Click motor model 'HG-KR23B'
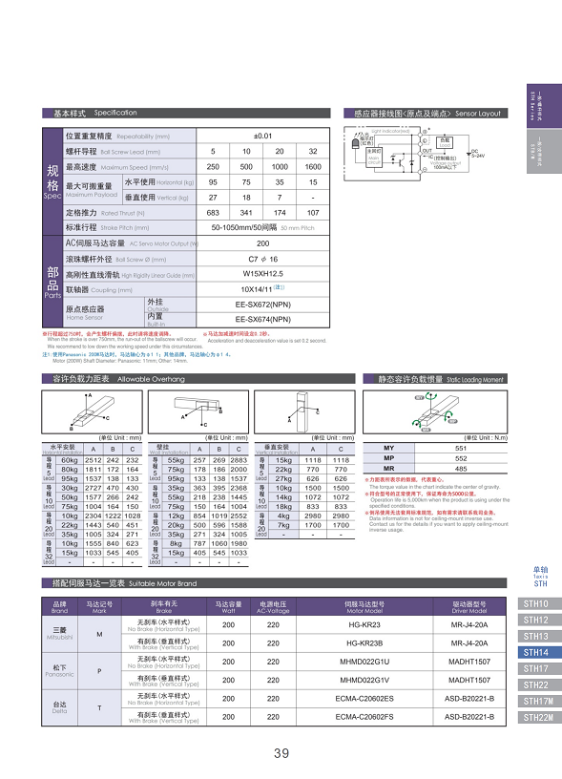The width and height of the screenshot is (562, 779). (x=364, y=643)
